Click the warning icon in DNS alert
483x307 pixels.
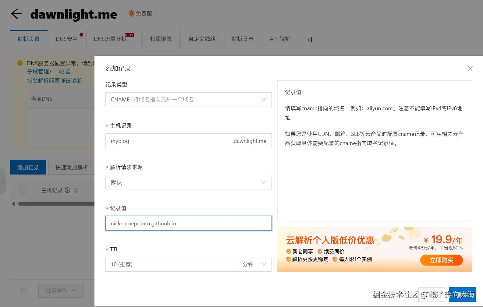pos(20,63)
